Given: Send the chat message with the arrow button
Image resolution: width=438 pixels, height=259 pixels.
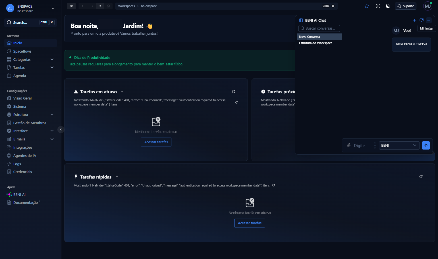Looking at the screenshot, I should [x=426, y=145].
